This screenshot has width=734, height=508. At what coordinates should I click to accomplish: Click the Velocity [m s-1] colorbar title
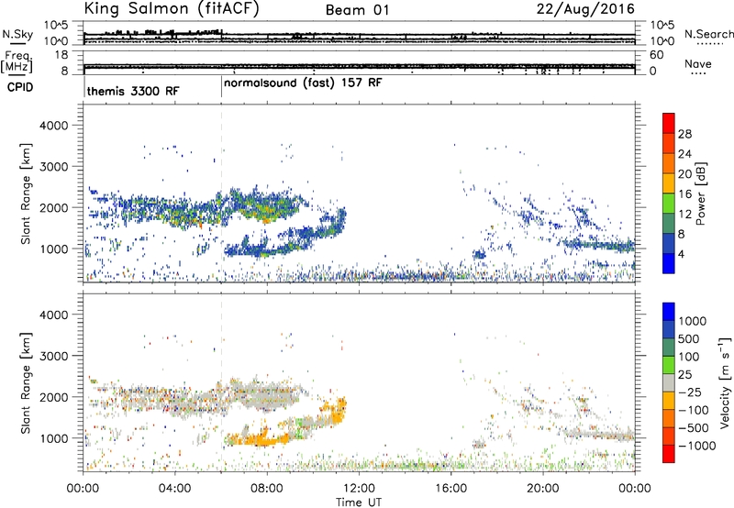coord(725,382)
